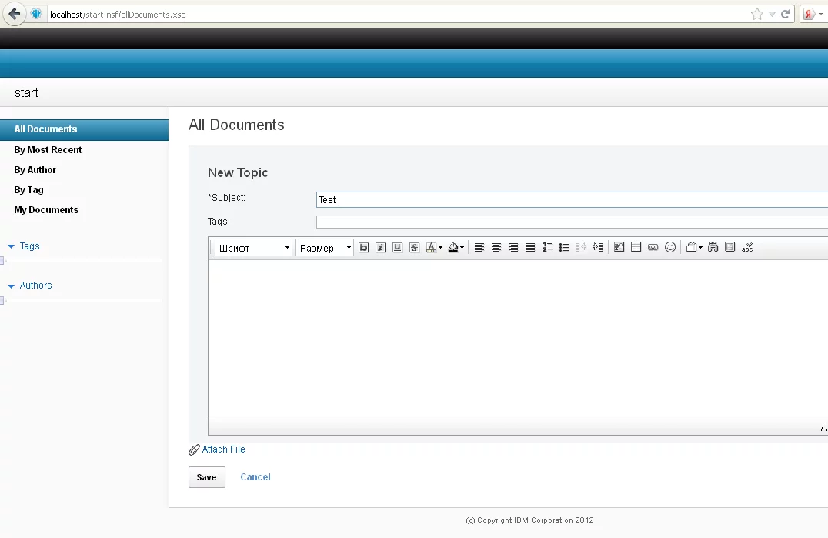
Task: Click the spell check icon
Action: pos(747,248)
